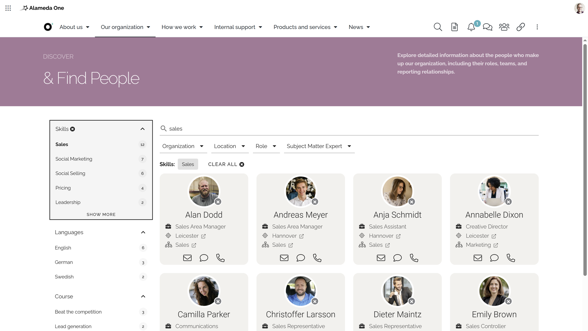Click the people search input field
Viewport: 588px width, 331px height.
tap(349, 128)
